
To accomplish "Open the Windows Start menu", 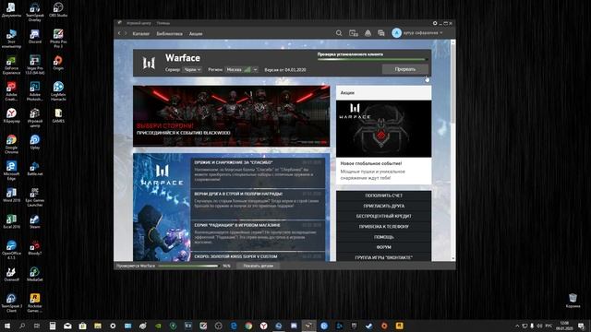I will [x=6, y=326].
